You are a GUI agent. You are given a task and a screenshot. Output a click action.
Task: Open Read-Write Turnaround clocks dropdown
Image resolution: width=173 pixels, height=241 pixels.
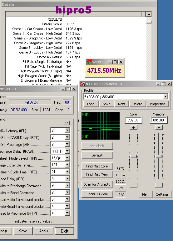click(x=67, y=199)
